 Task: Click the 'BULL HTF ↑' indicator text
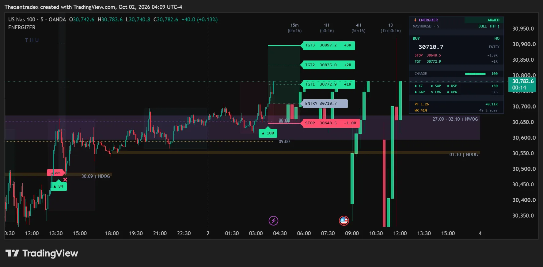click(489, 26)
